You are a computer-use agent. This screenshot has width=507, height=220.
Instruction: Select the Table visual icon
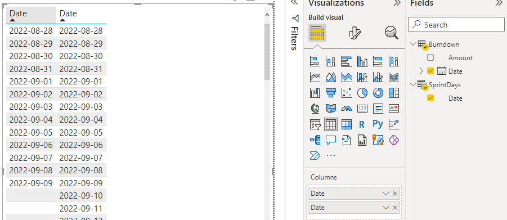330,124
